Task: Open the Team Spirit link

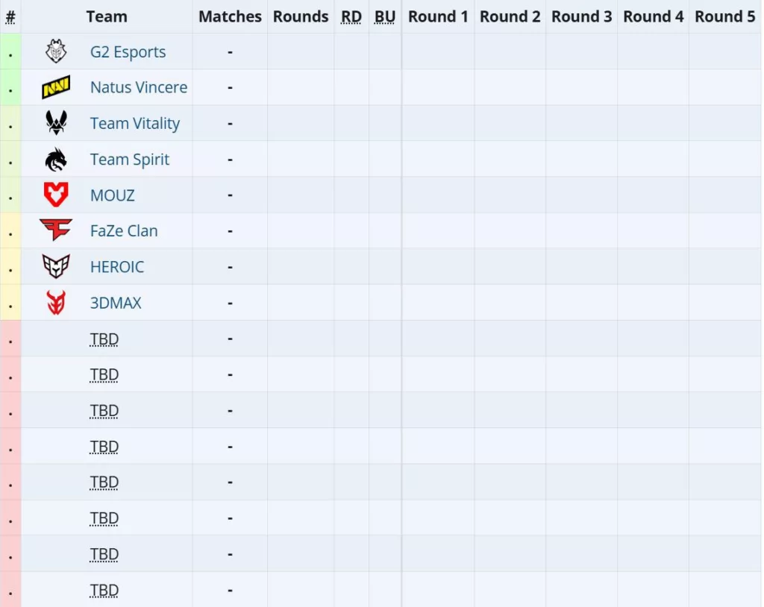Action: tap(130, 160)
